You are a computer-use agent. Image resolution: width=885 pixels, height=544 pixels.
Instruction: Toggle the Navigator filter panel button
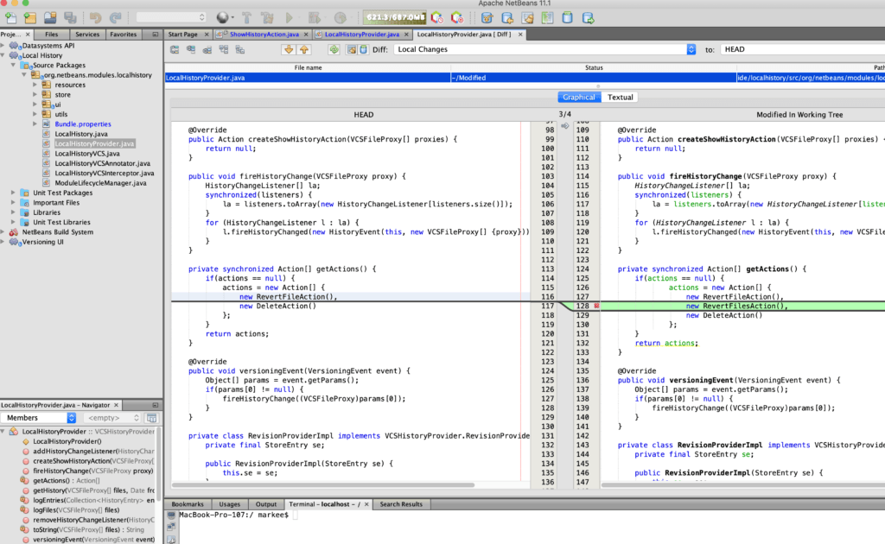pyautogui.click(x=151, y=418)
